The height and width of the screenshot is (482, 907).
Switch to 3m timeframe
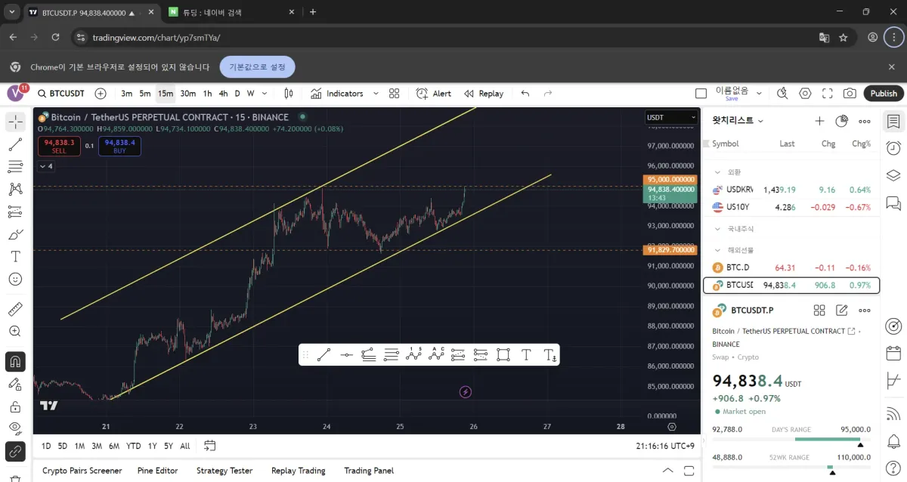[126, 94]
